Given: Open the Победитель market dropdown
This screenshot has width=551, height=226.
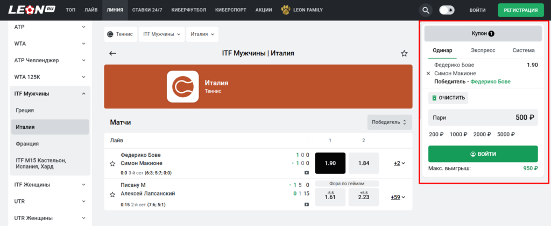Looking at the screenshot, I should 389,122.
